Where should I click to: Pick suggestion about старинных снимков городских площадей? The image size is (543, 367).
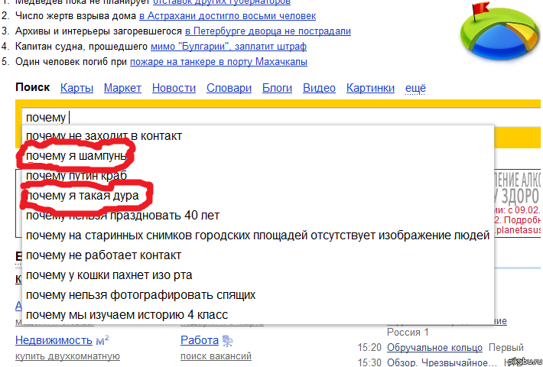tap(258, 235)
